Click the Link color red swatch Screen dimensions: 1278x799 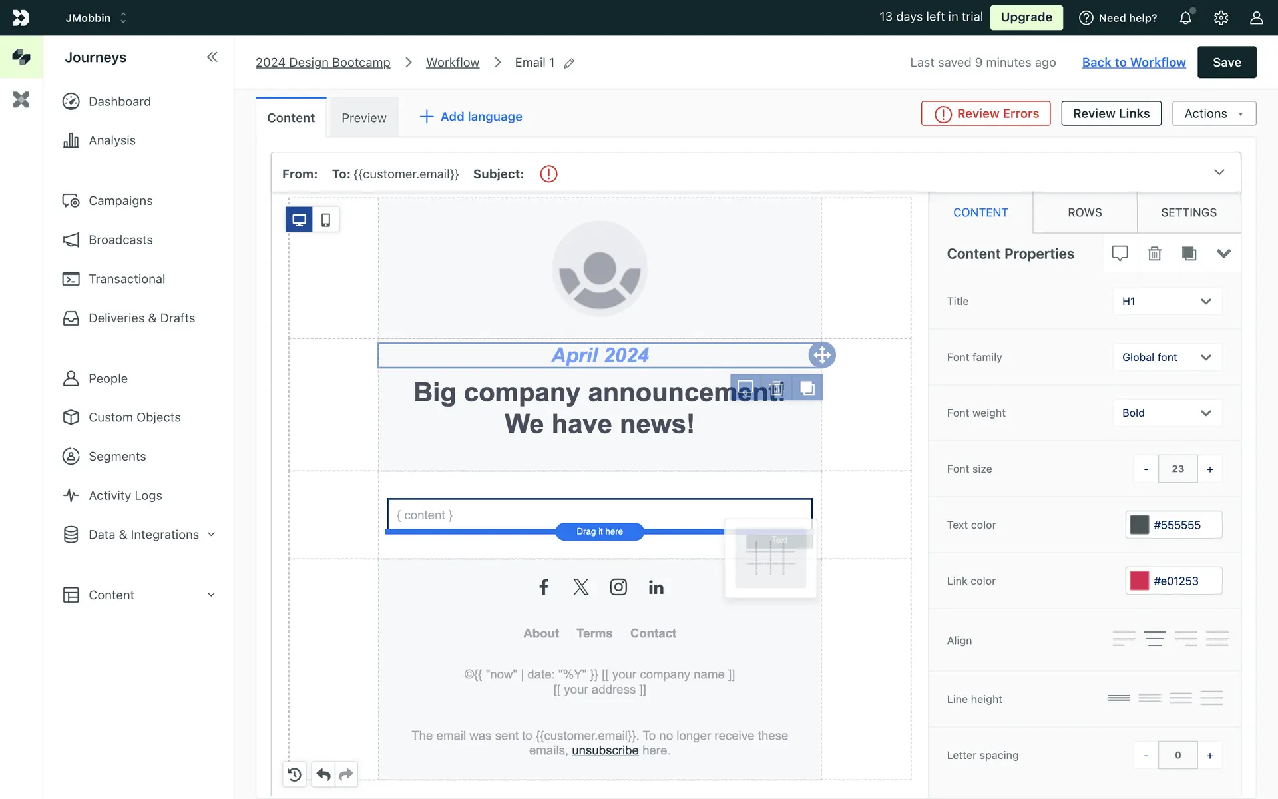tap(1139, 581)
